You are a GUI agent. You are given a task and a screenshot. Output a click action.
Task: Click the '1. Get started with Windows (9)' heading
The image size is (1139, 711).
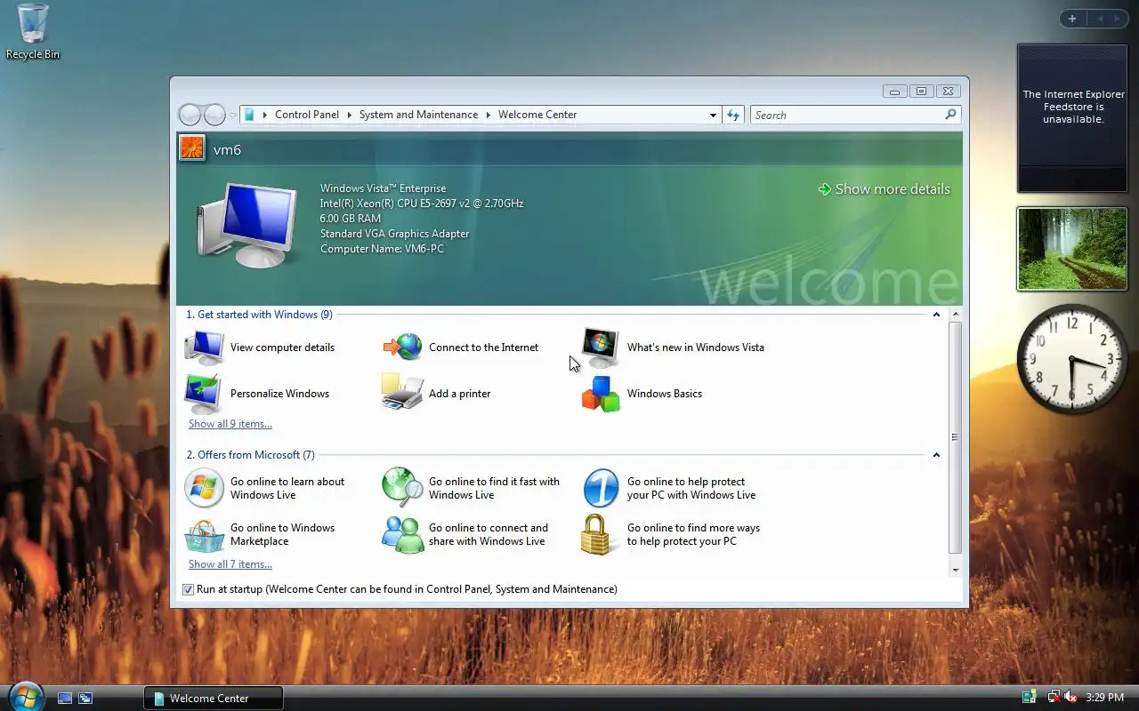click(259, 315)
